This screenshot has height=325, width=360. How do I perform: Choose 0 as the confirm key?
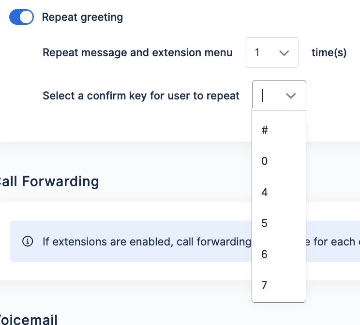(279, 161)
